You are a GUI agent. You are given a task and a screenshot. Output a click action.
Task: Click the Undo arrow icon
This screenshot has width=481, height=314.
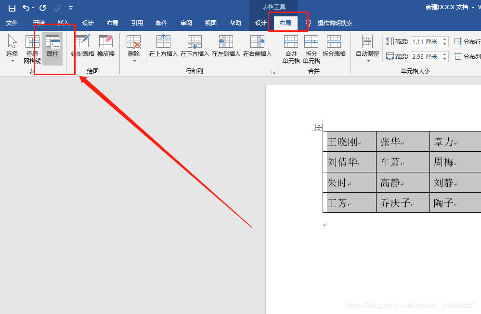[26, 8]
